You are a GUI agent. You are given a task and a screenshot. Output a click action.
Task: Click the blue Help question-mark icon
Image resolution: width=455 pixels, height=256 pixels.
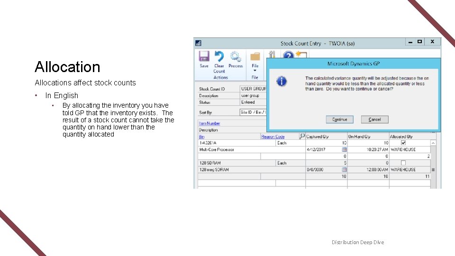(x=288, y=55)
